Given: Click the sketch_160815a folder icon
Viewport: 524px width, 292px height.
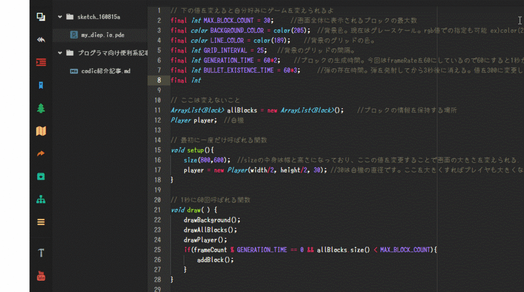Looking at the screenshot, I should 70,17.
